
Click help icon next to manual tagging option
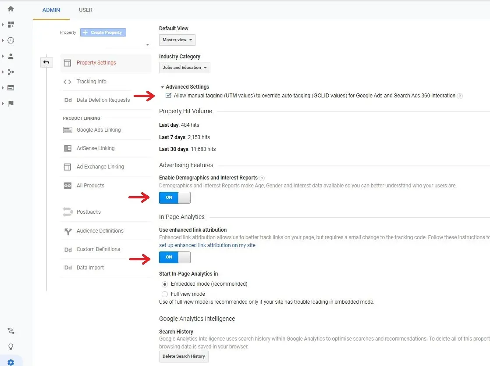click(x=460, y=96)
